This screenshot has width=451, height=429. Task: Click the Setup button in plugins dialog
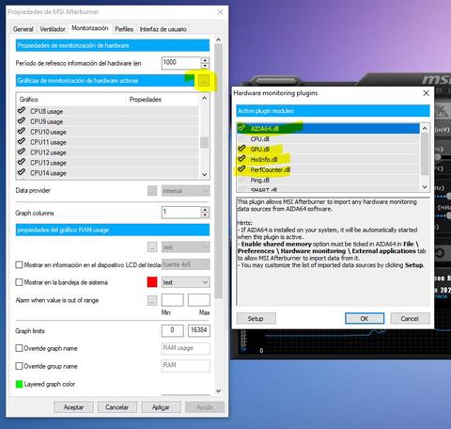(x=256, y=319)
